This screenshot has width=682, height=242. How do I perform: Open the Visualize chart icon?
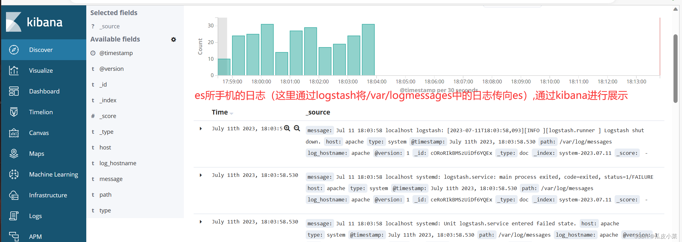click(x=14, y=70)
